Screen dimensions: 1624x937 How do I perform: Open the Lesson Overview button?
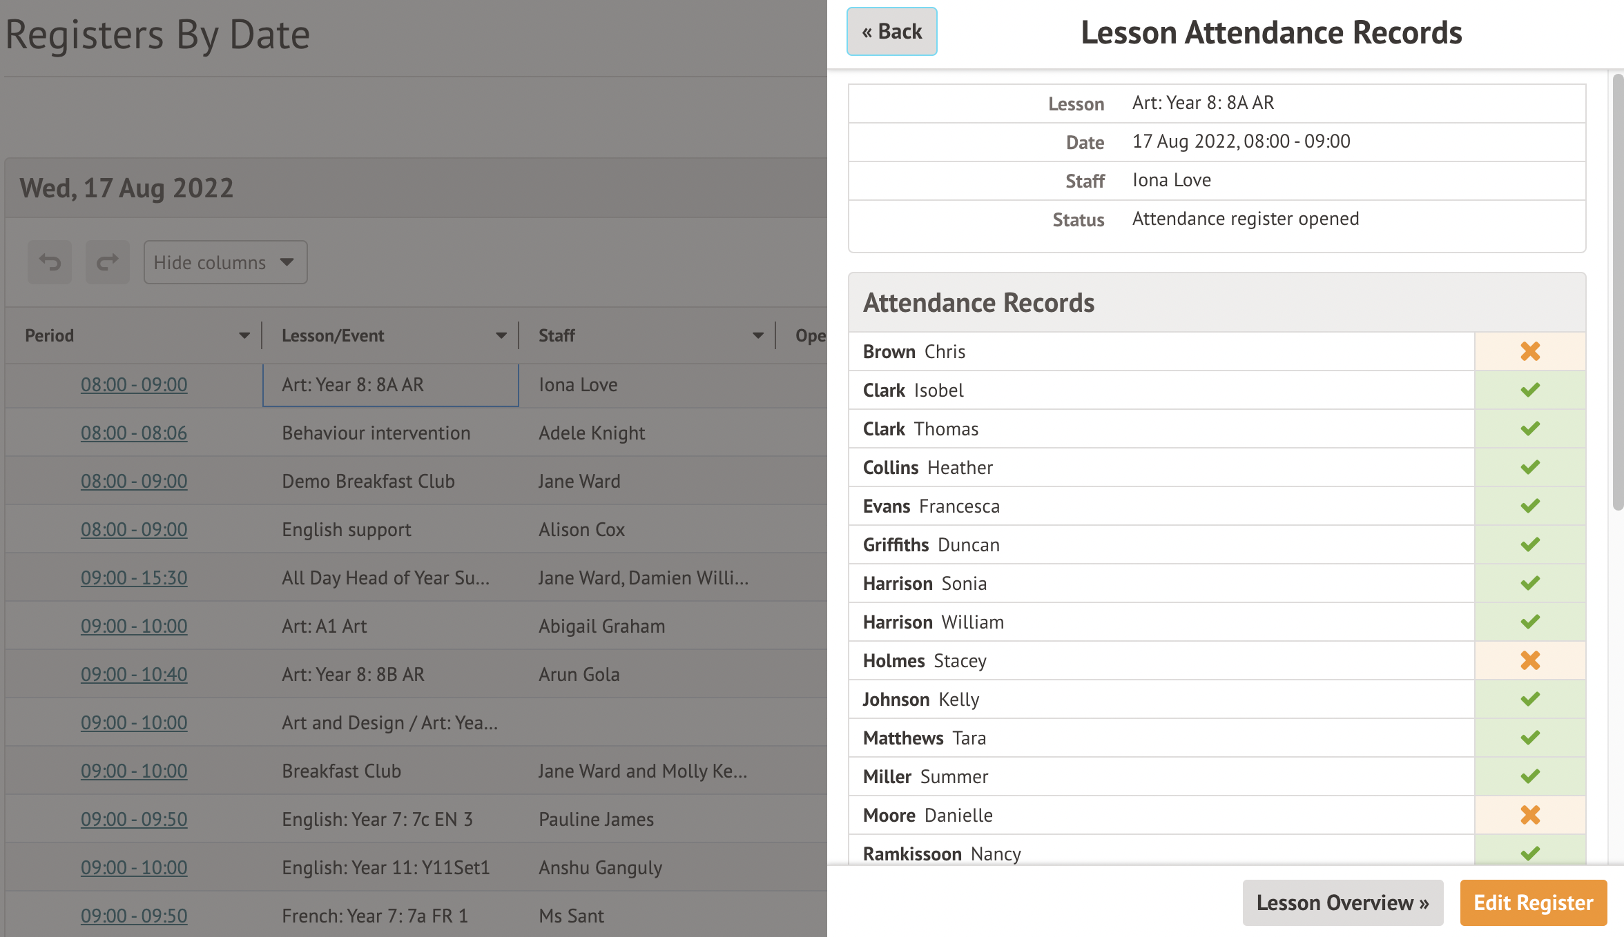point(1342,903)
